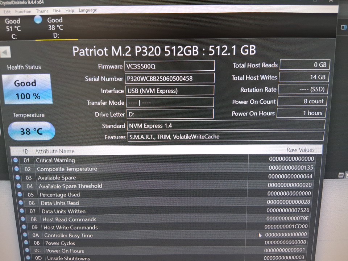This screenshot has height=261, width=348.
Task: Click the Good 100% health status button
Action: tap(27, 89)
